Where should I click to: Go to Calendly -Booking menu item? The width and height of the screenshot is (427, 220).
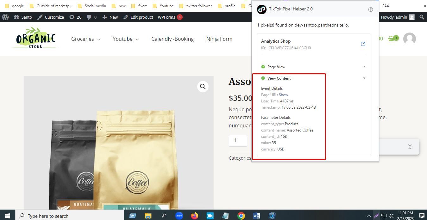[x=173, y=39]
